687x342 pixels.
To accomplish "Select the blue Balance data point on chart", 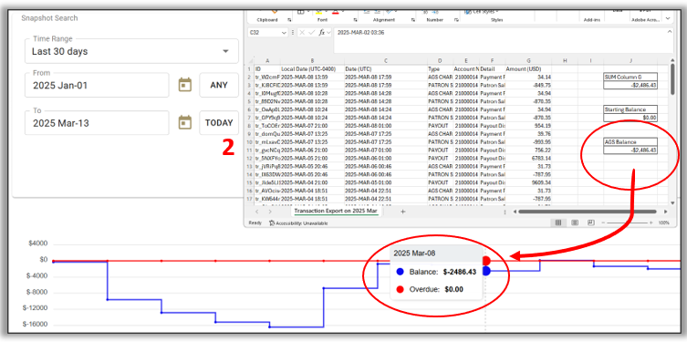I will [486, 271].
